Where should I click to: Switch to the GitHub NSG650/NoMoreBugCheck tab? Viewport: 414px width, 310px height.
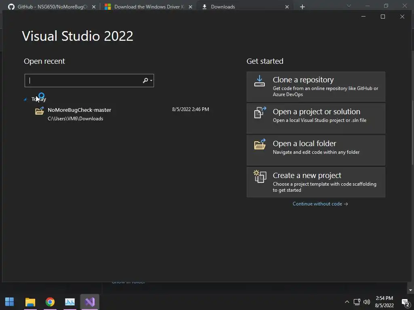tap(52, 7)
